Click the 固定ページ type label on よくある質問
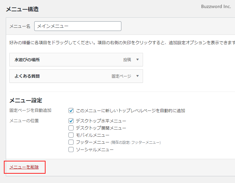This screenshot has width=235, height=183. click(121, 76)
